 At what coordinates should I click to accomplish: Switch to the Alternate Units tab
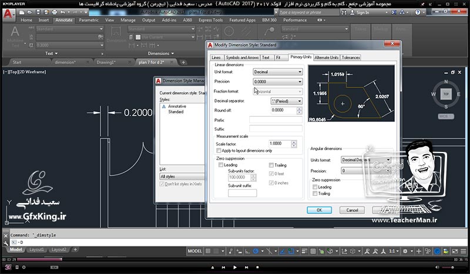(x=326, y=57)
